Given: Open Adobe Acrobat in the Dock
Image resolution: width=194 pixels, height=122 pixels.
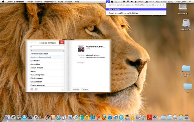Looking at the screenshot, I should coord(150,117).
